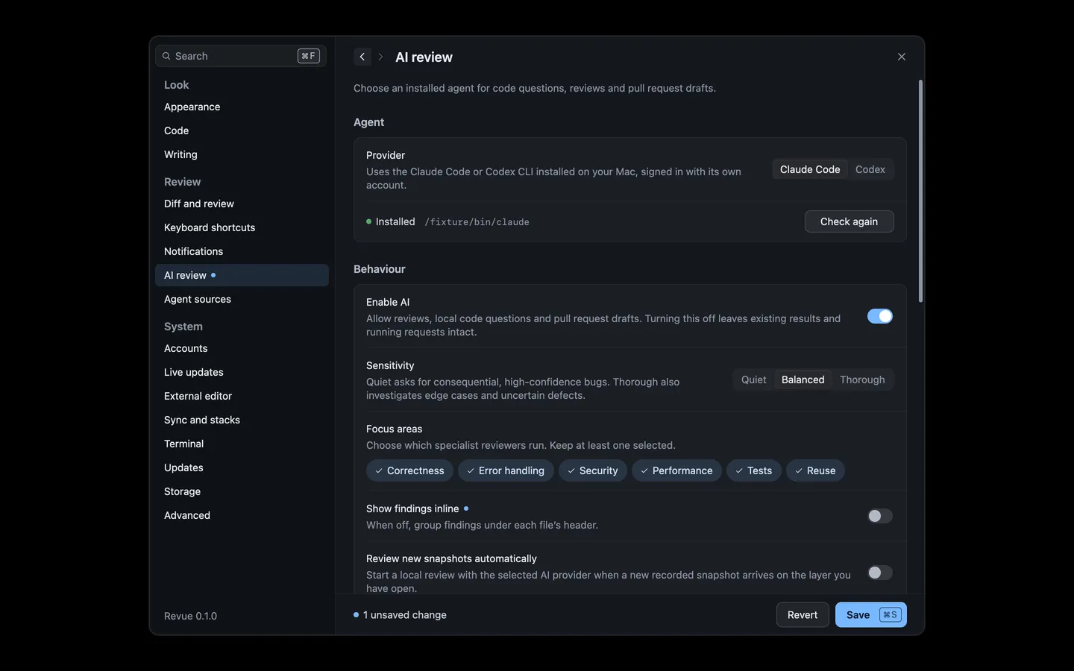1074x671 pixels.
Task: Enable Review new snapshots automatically
Action: (x=880, y=573)
